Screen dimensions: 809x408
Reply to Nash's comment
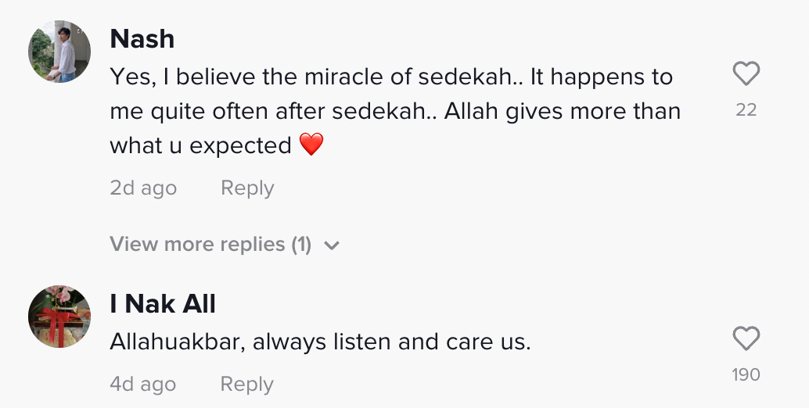click(247, 188)
